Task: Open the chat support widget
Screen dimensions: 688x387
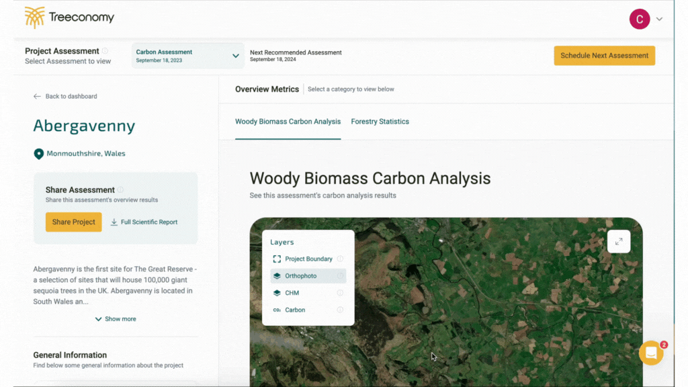Action: pyautogui.click(x=651, y=353)
